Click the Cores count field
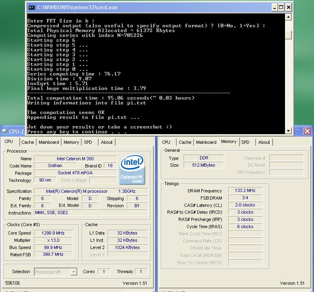The height and width of the screenshot is (292, 314). (104, 272)
